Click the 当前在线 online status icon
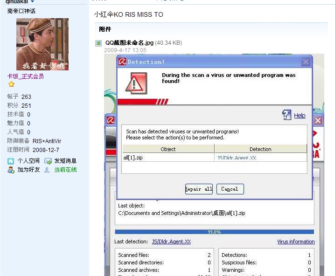This screenshot has width=335, height=276. pos(47,170)
